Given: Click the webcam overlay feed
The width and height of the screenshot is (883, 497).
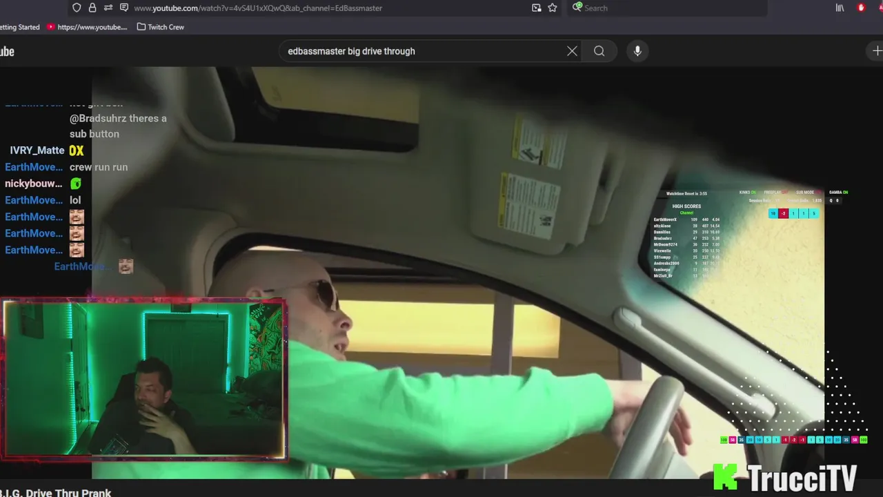Looking at the screenshot, I should coord(143,378).
